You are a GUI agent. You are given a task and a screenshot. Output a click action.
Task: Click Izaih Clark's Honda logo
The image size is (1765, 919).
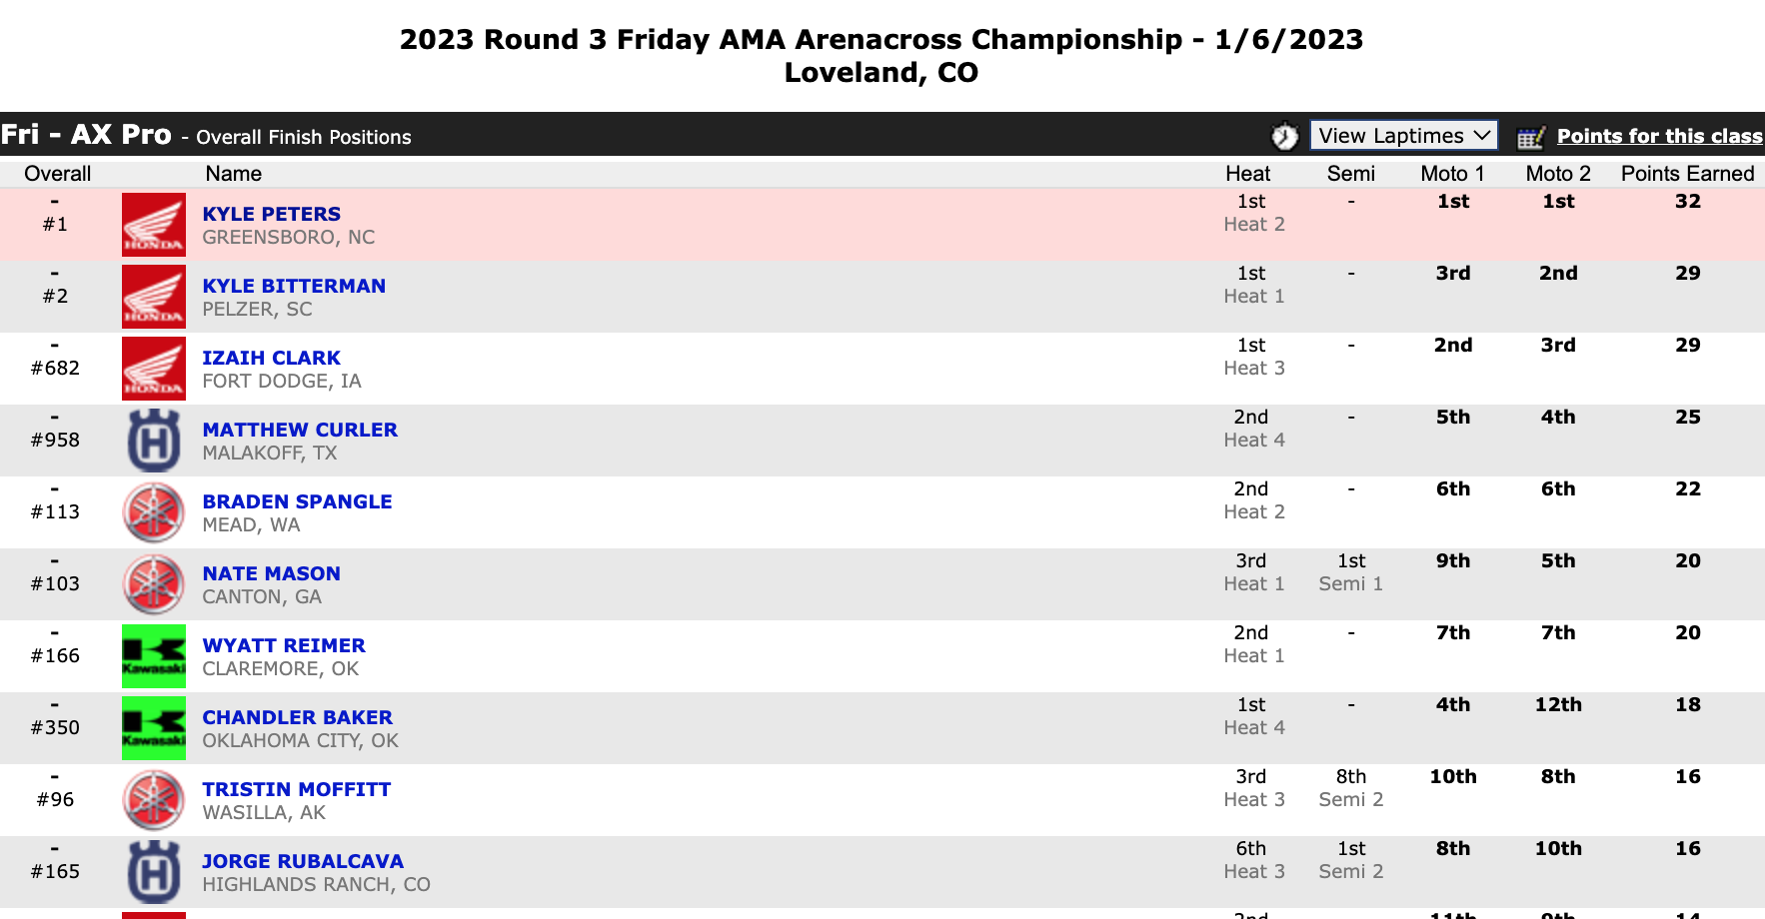[154, 369]
